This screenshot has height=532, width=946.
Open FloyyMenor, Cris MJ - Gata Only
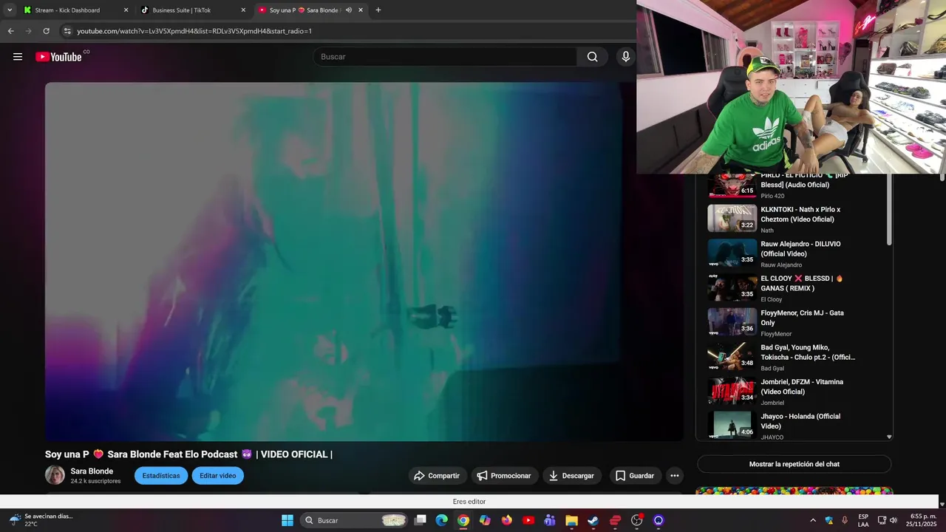802,318
